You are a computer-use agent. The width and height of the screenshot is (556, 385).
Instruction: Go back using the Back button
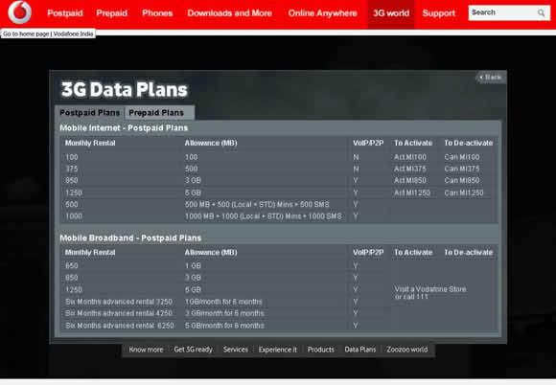click(x=491, y=77)
